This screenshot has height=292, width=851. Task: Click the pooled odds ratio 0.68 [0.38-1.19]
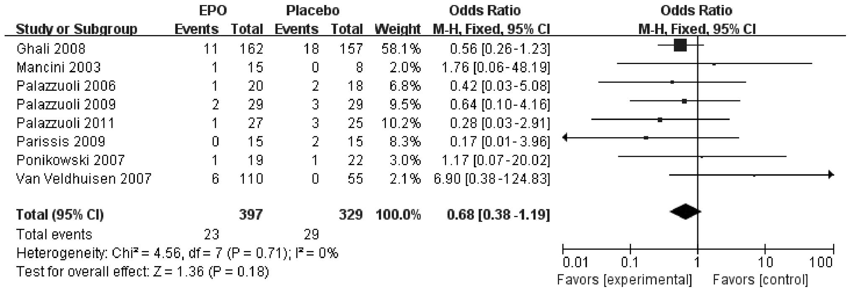coord(498,215)
